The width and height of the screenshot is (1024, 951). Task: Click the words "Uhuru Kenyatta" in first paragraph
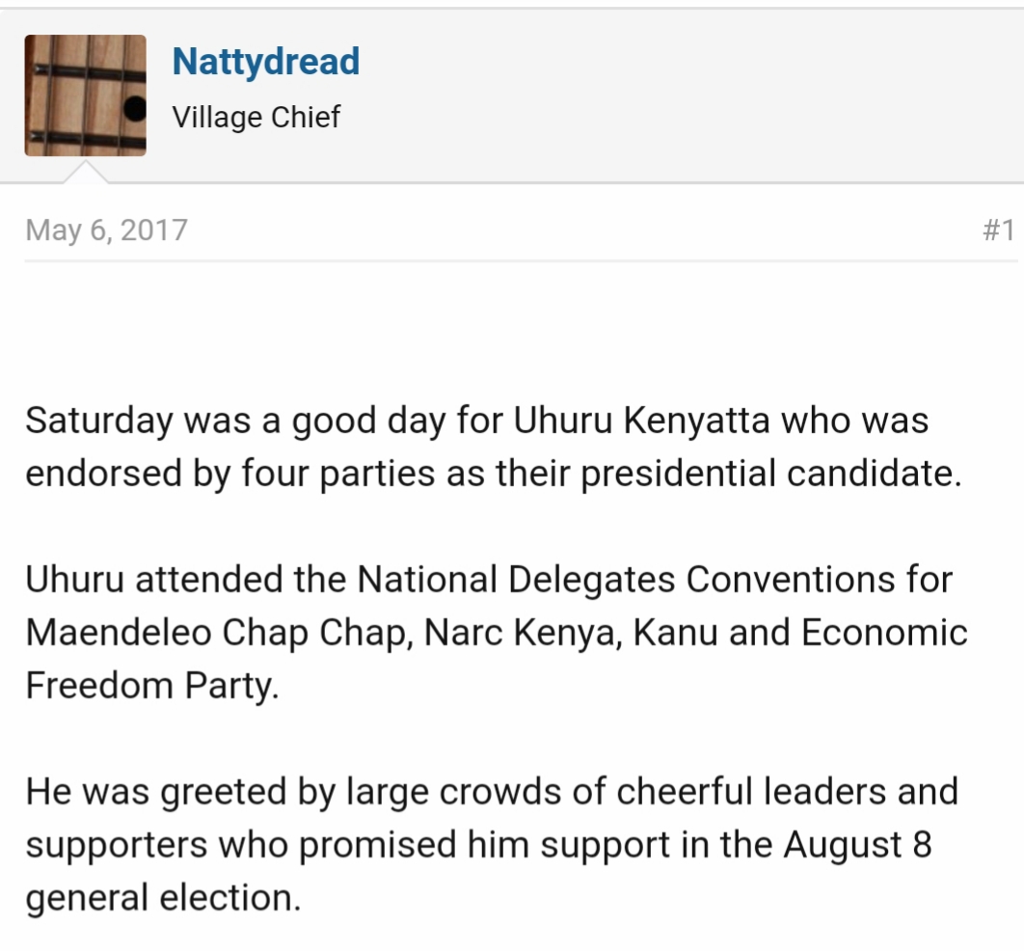[x=641, y=420]
